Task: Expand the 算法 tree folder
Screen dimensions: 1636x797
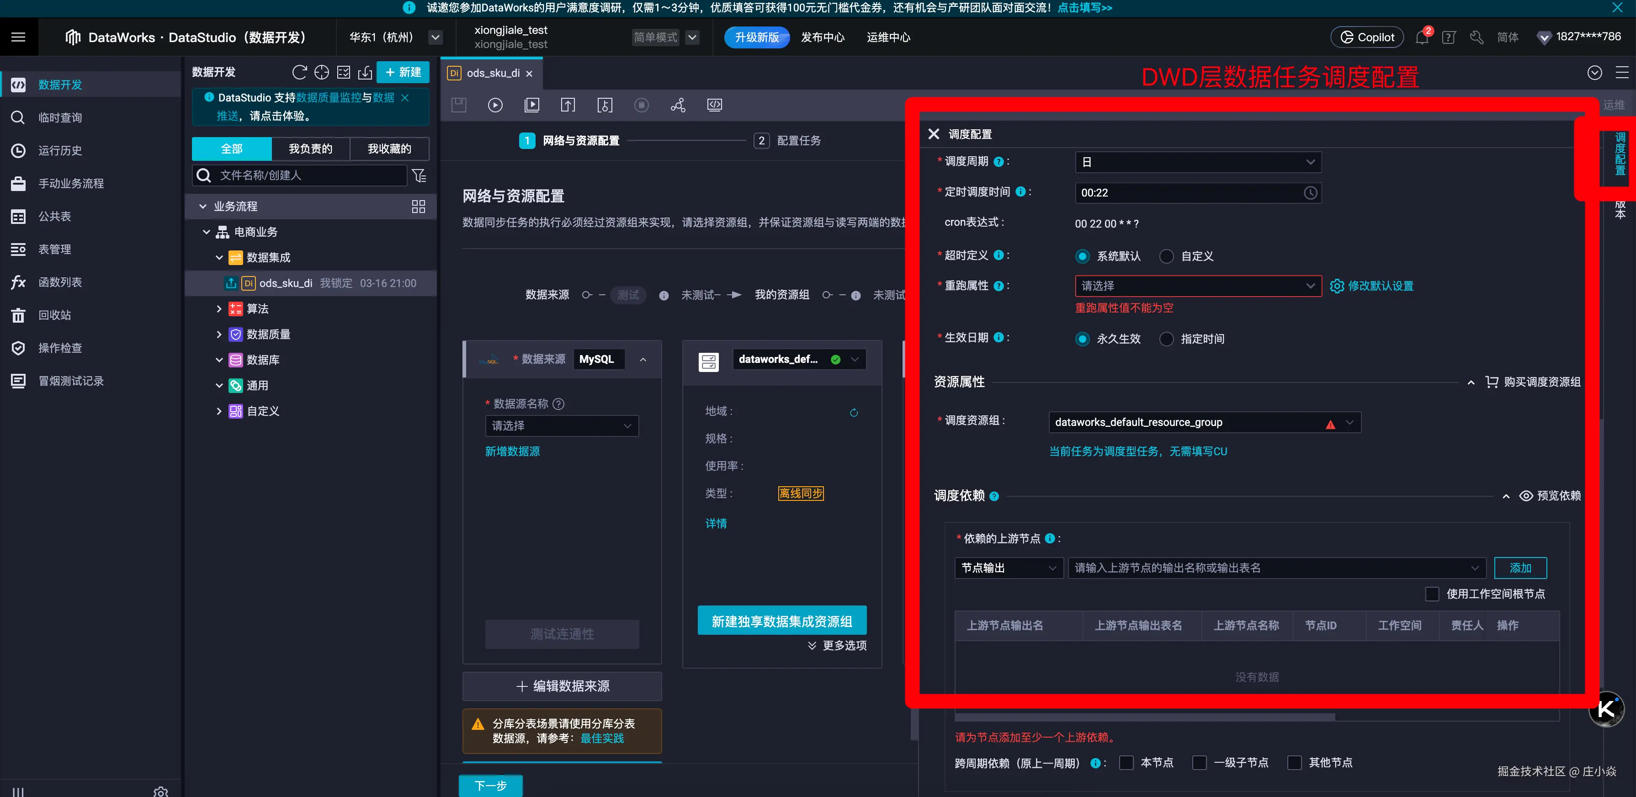Action: (x=219, y=308)
